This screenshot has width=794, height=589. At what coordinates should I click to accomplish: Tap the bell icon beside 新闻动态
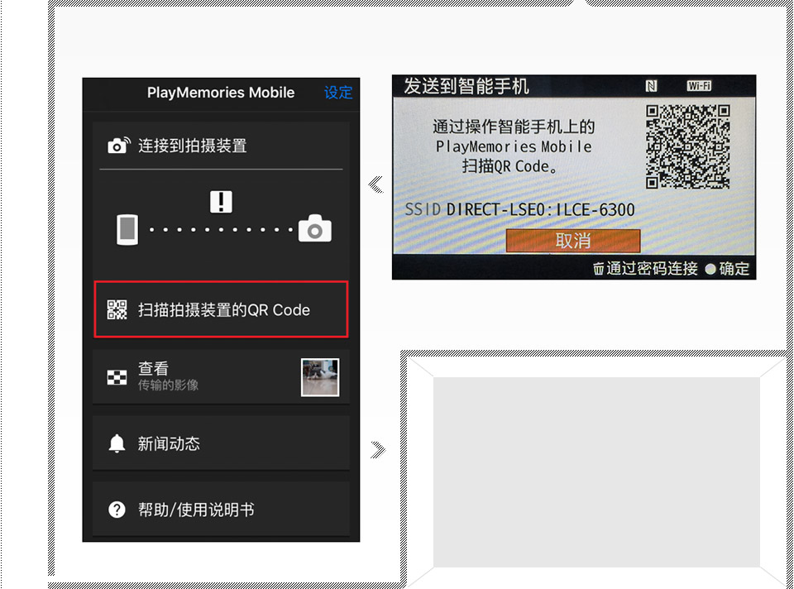coord(117,443)
